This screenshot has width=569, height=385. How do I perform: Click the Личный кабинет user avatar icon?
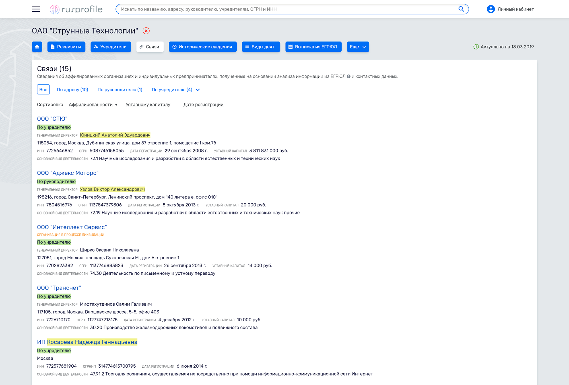tap(491, 9)
